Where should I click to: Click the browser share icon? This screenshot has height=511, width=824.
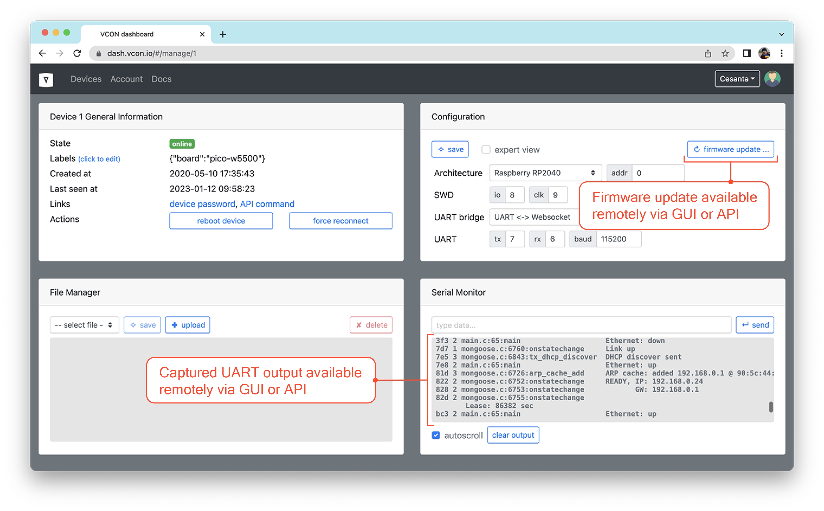click(707, 53)
